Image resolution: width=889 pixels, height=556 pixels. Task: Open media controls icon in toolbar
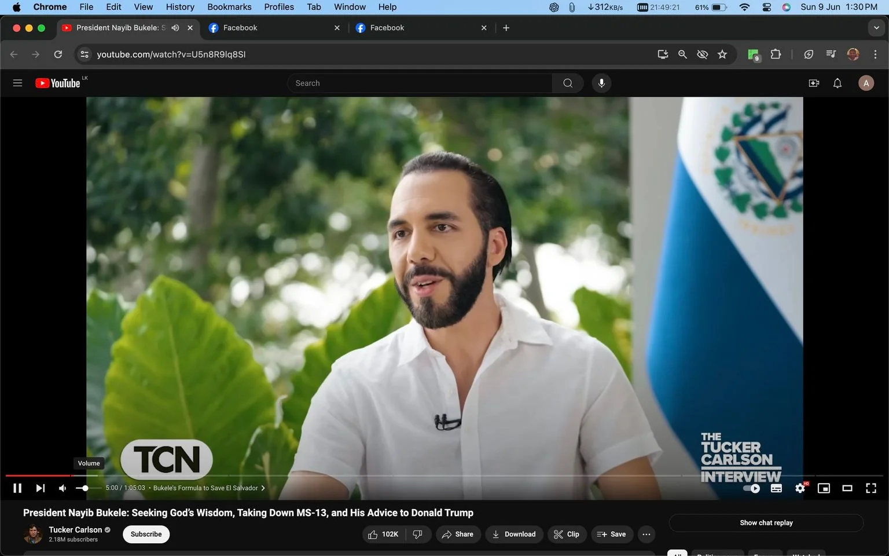[831, 54]
